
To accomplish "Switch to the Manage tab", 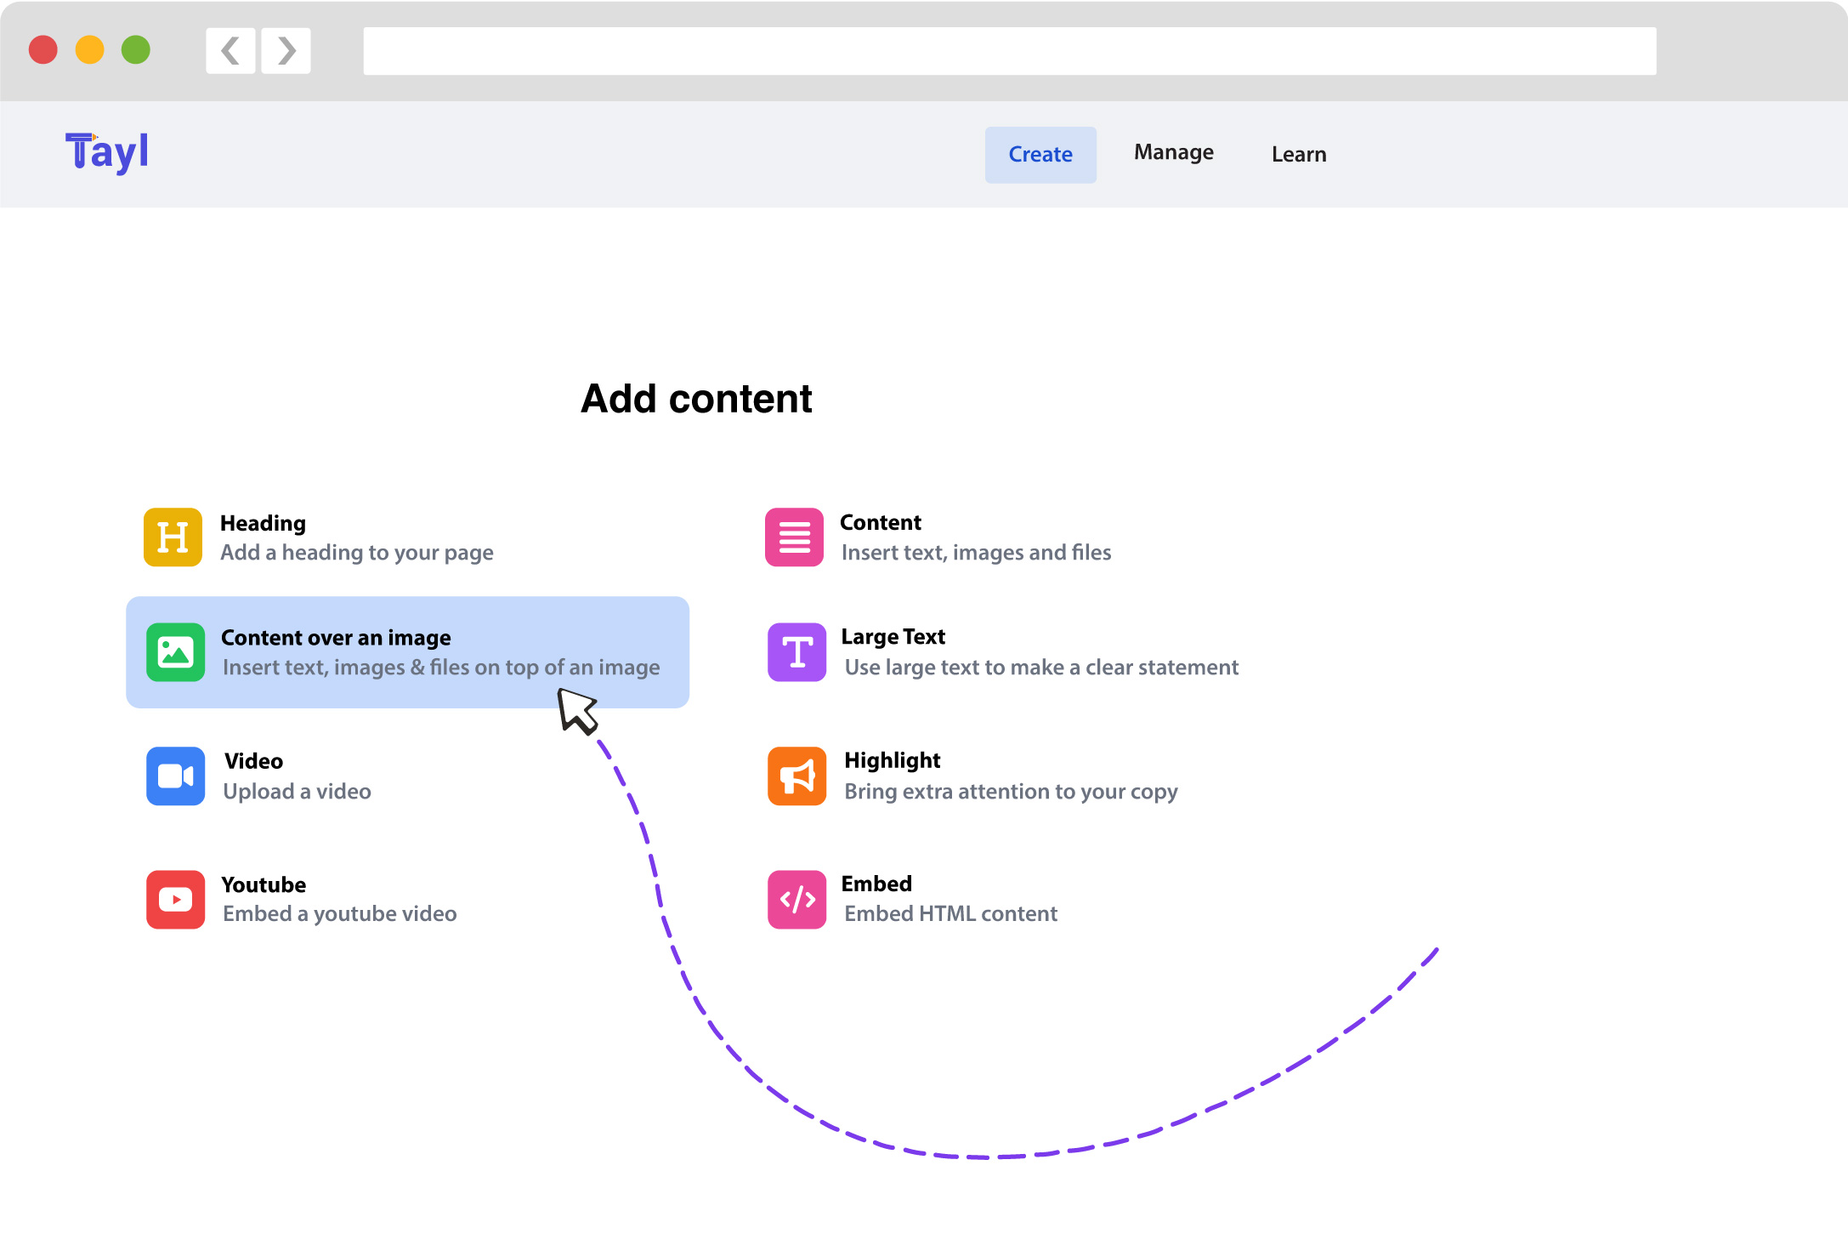I will pyautogui.click(x=1173, y=152).
